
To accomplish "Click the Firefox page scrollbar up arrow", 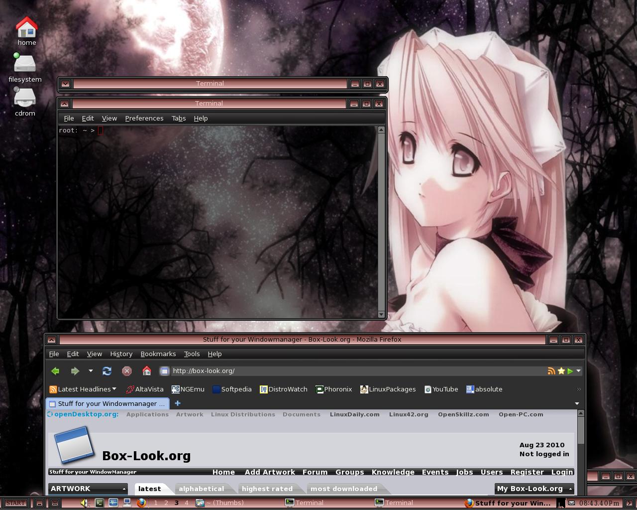I will pos(580,414).
